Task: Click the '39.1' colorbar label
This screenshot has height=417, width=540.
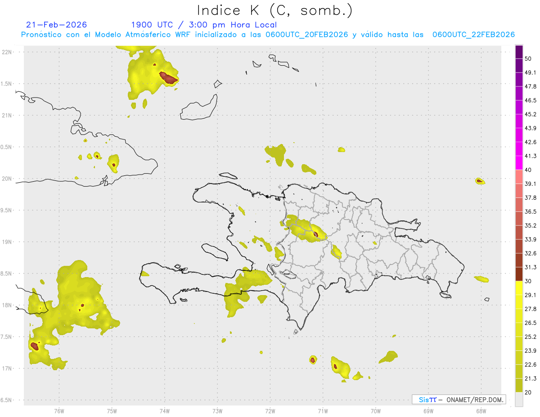Action: [531, 184]
